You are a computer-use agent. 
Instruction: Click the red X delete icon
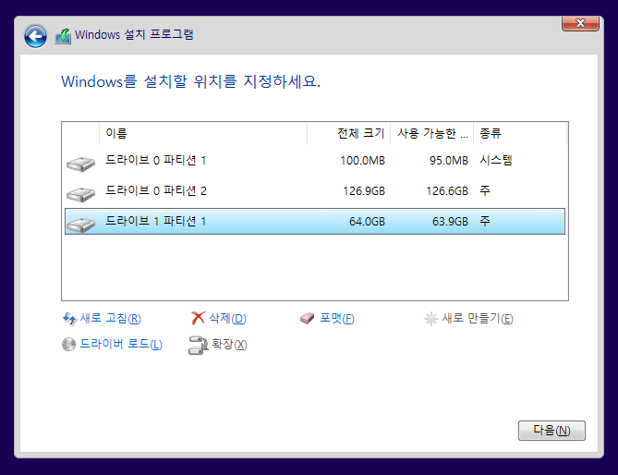click(198, 318)
